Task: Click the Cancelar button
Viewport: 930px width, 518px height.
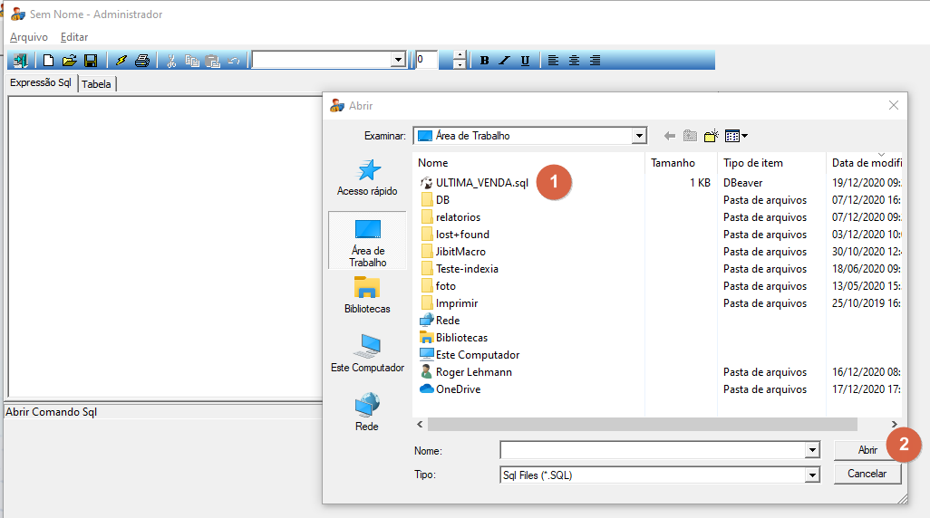Action: click(x=867, y=474)
